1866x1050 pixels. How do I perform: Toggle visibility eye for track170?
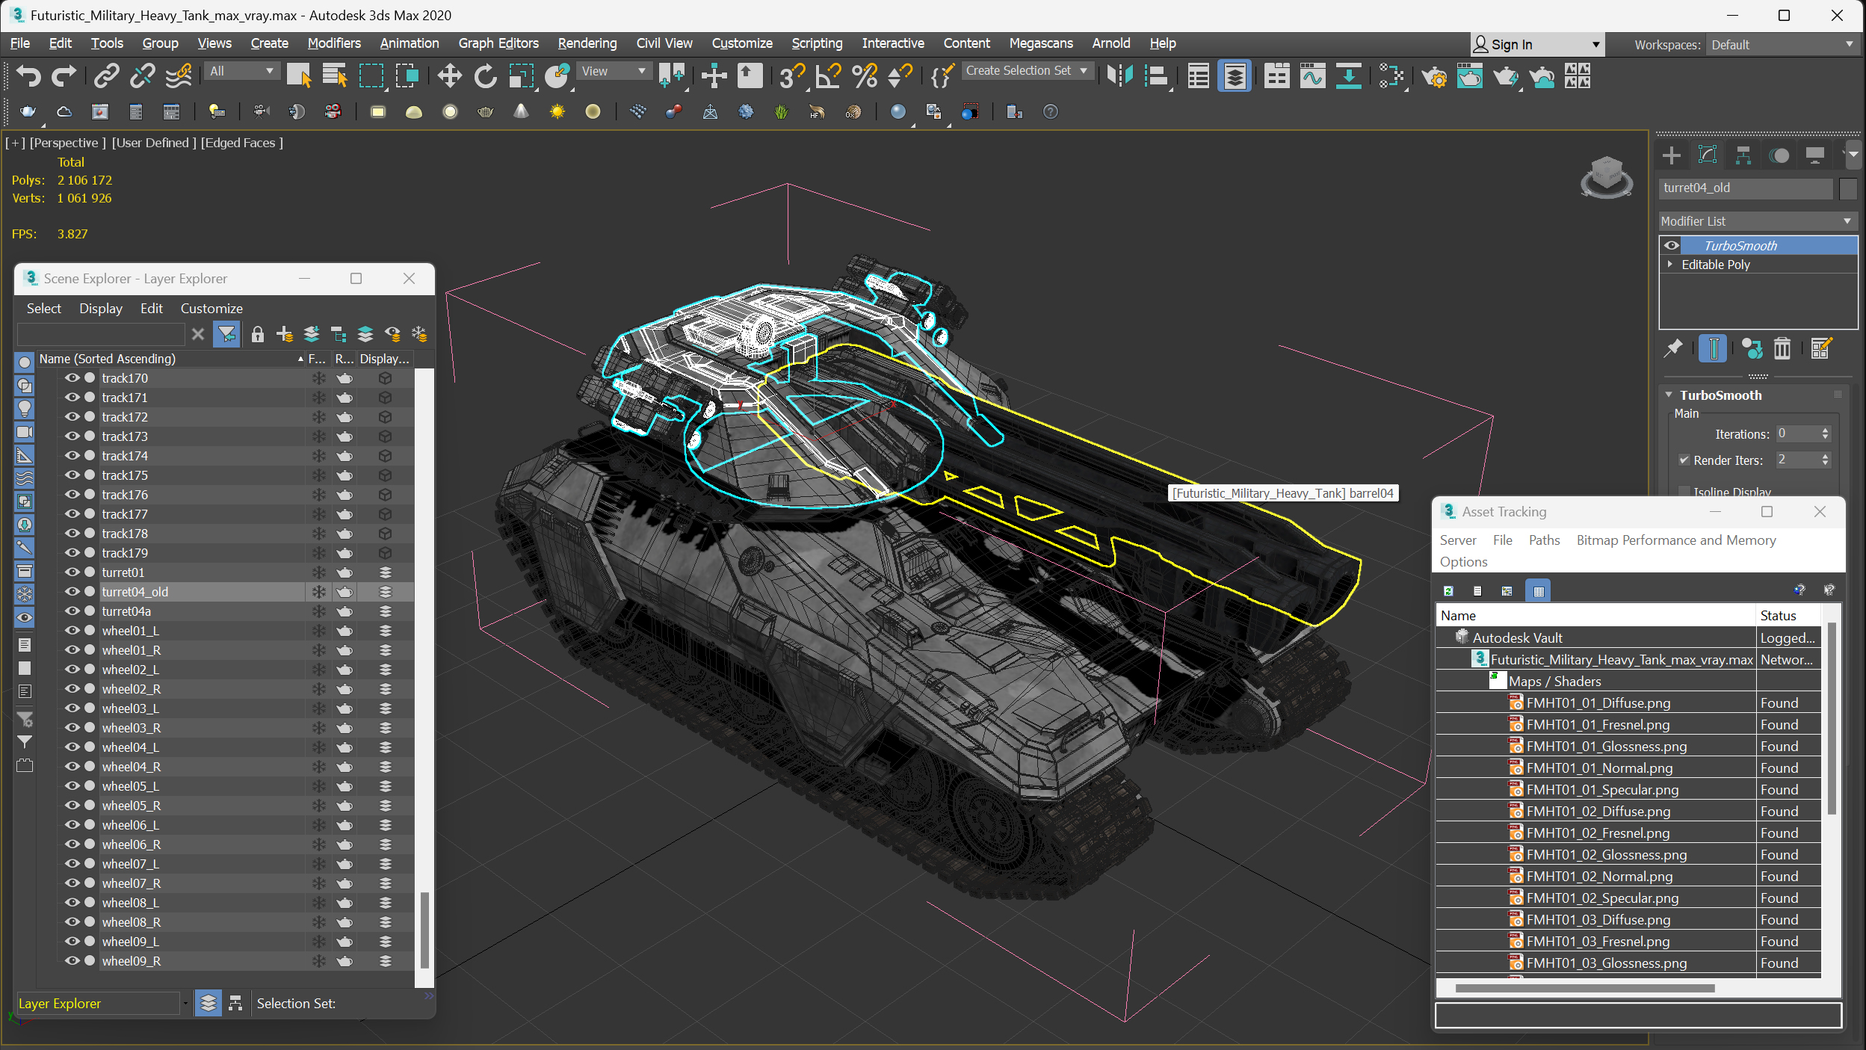click(x=72, y=378)
